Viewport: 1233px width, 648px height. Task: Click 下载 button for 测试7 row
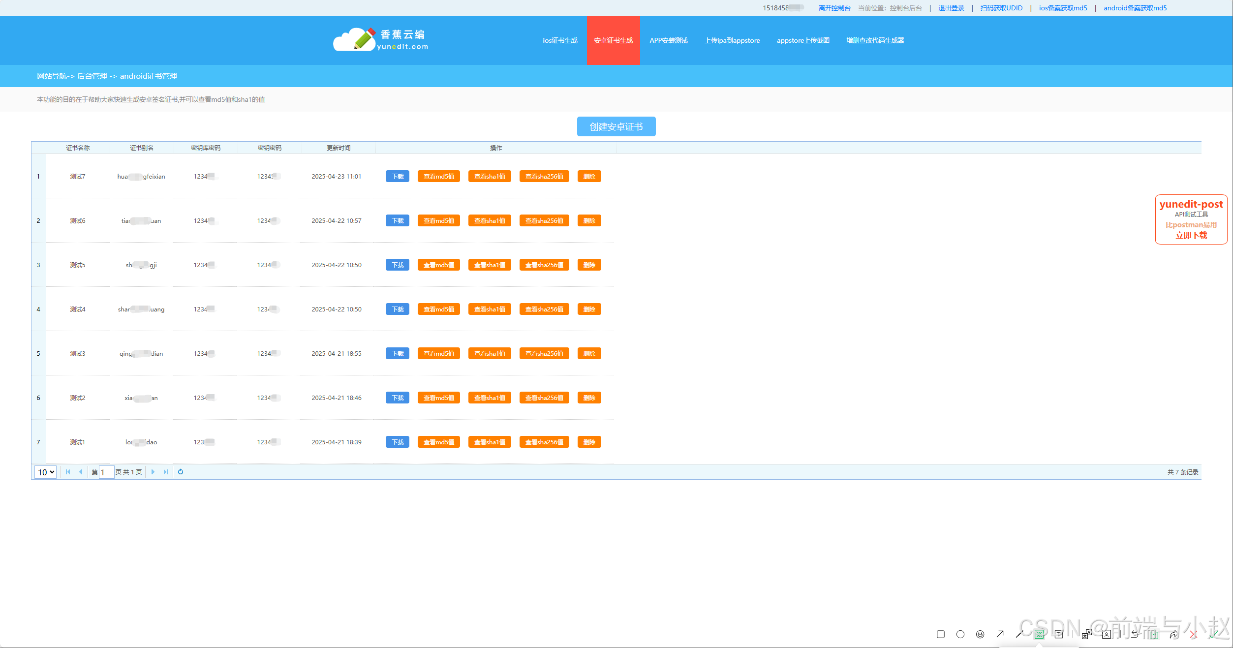[x=398, y=177]
